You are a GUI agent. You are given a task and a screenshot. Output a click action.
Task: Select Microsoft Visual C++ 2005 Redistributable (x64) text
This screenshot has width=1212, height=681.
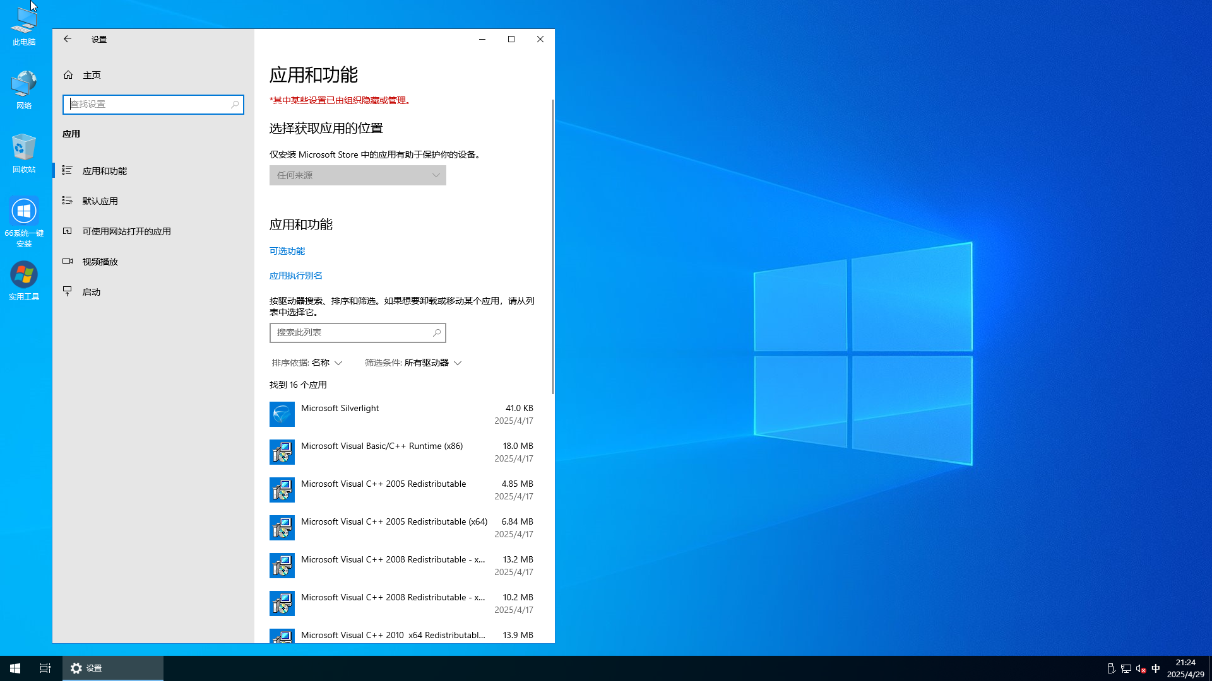[x=395, y=521]
